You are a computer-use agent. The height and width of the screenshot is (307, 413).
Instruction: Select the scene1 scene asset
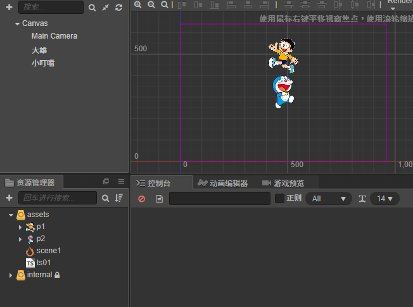tap(49, 251)
